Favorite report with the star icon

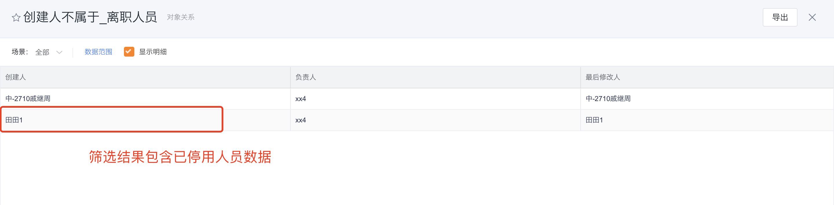click(x=16, y=17)
